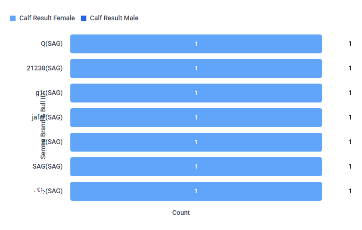Click the total value beside Q(SAG) bar
Image resolution: width=362 pixels, height=230 pixels.
350,43
